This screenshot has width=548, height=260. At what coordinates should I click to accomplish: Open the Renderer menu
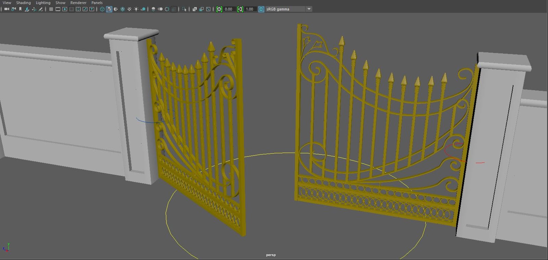(78, 3)
